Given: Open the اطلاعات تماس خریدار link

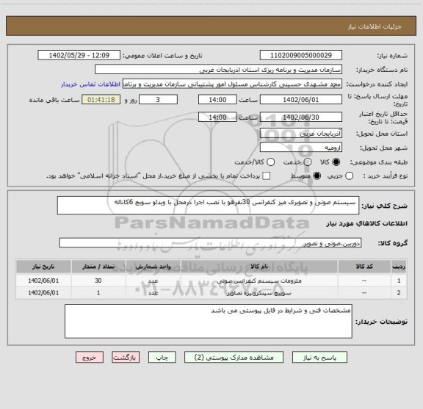Looking at the screenshot, I should pyautogui.click(x=90, y=84).
